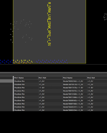107x133 pixels.
Task: Select the Node78019!!78 pin entry
Action: pyautogui.click(x=73, y=84)
